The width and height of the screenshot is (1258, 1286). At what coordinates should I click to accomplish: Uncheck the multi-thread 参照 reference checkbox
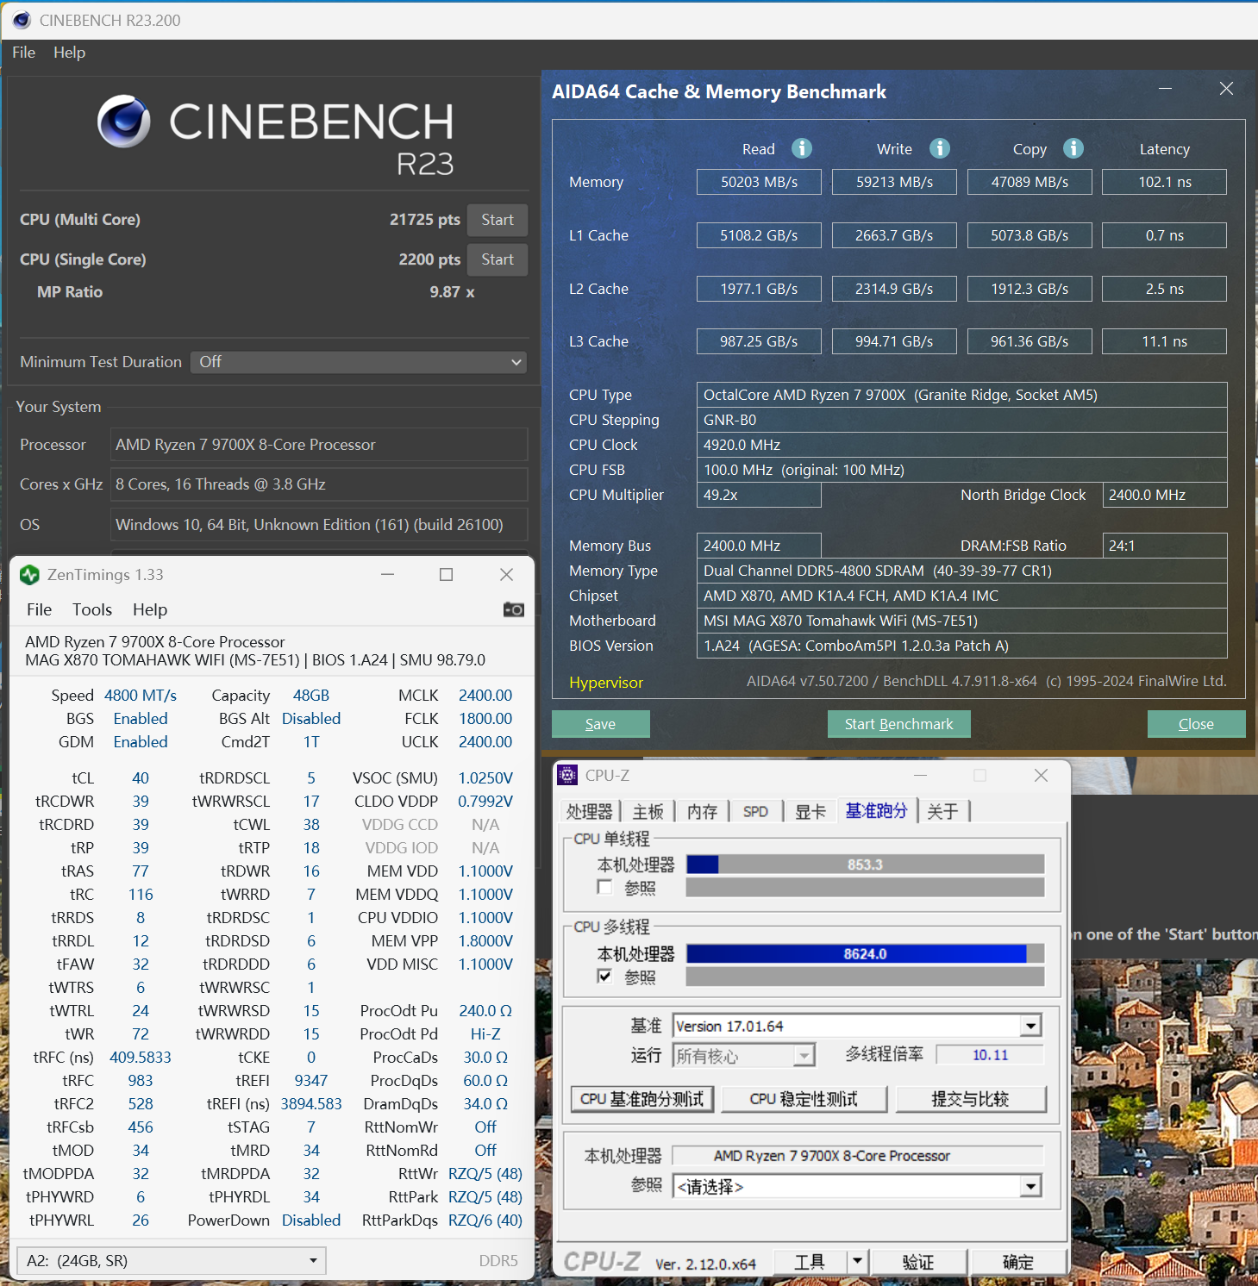point(604,977)
